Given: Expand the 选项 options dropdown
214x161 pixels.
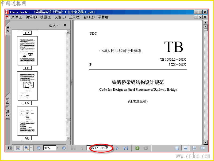Looking at the screenshot, I should [54, 25].
